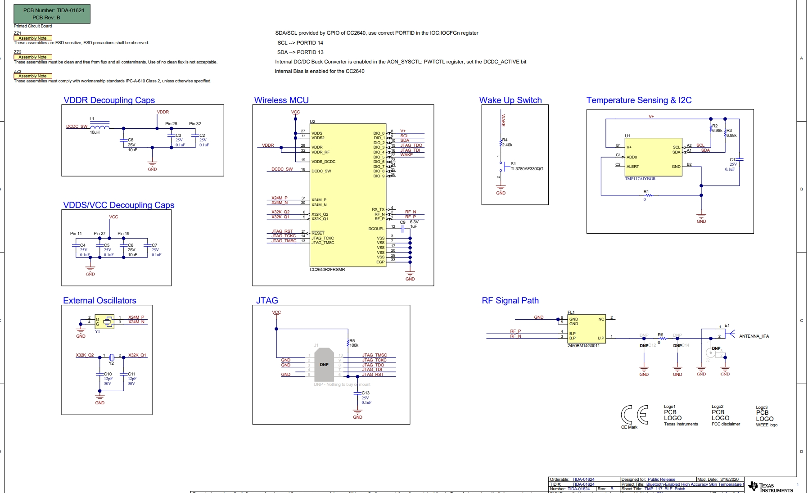Screen dimensions: 808x493
Task: Click the Temperature Sensing & I2C heading
Action: [638, 100]
